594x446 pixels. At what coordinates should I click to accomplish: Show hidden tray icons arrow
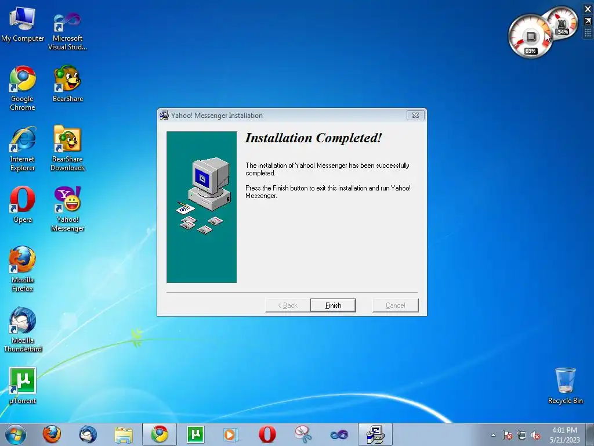[x=493, y=435]
